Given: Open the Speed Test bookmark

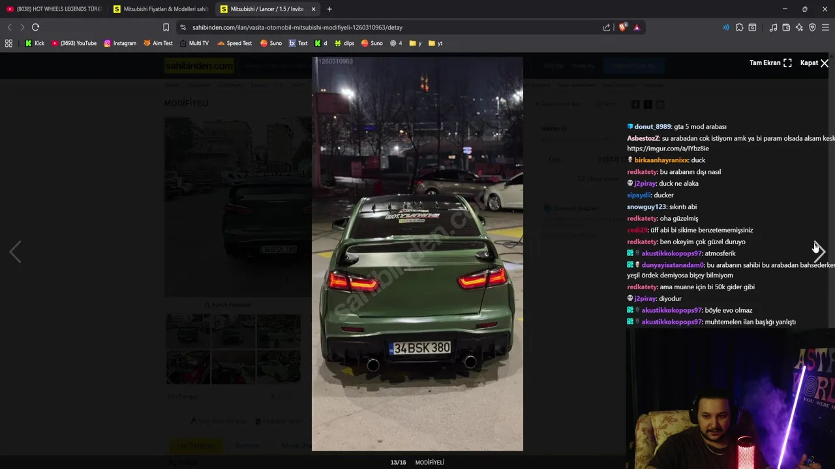Looking at the screenshot, I should (x=235, y=43).
